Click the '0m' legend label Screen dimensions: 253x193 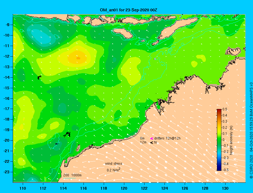point(142,138)
